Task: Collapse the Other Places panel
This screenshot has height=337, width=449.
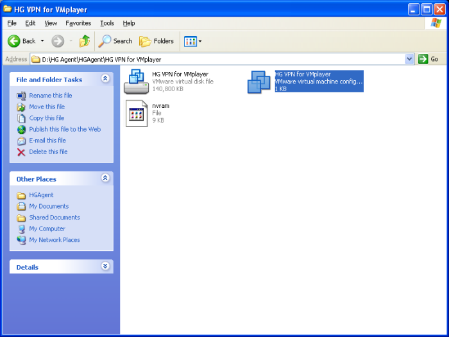Action: point(105,178)
